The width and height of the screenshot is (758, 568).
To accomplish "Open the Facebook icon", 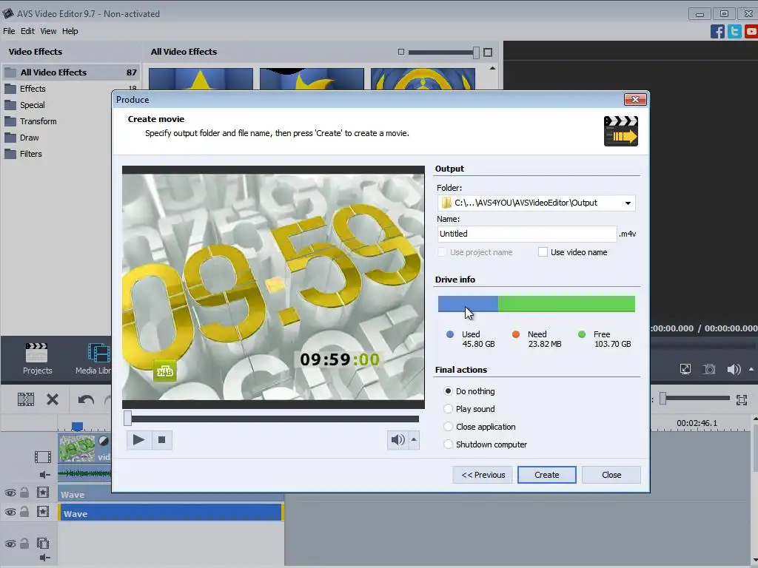I will 717,31.
